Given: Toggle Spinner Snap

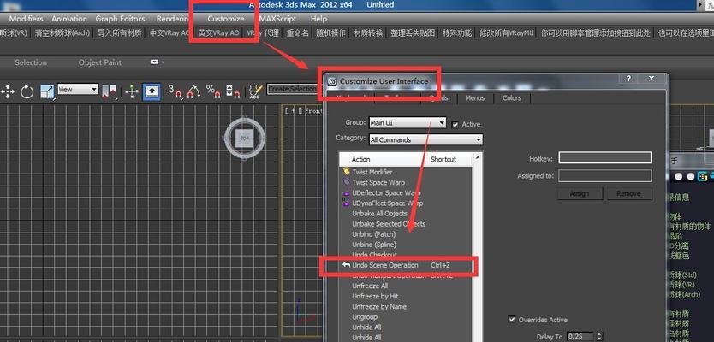Looking at the screenshot, I should [233, 91].
